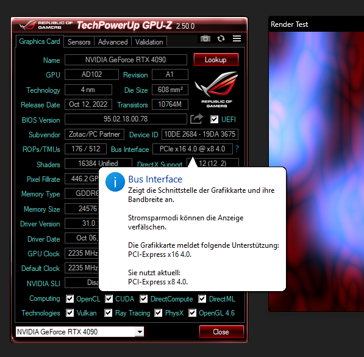Click the Die Size field 608 mm²
Viewport: 364px width, 357px height.
tap(170, 90)
